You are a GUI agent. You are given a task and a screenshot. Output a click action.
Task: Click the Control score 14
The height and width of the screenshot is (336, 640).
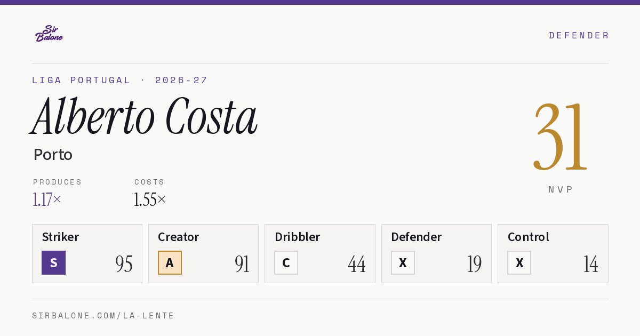590,264
